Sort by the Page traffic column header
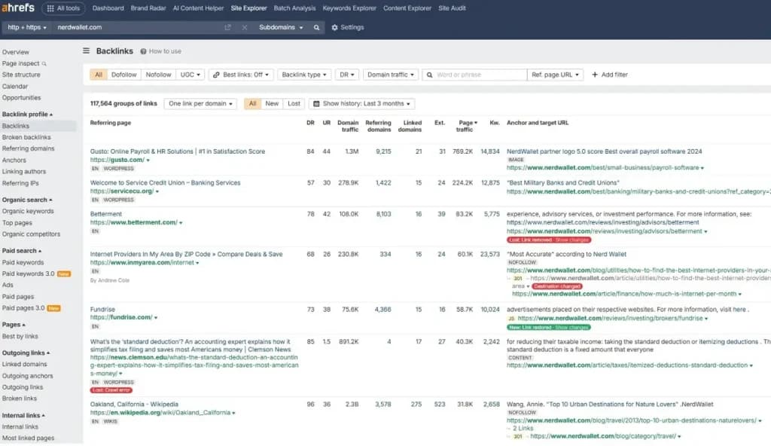The height and width of the screenshot is (446, 771). (467, 126)
